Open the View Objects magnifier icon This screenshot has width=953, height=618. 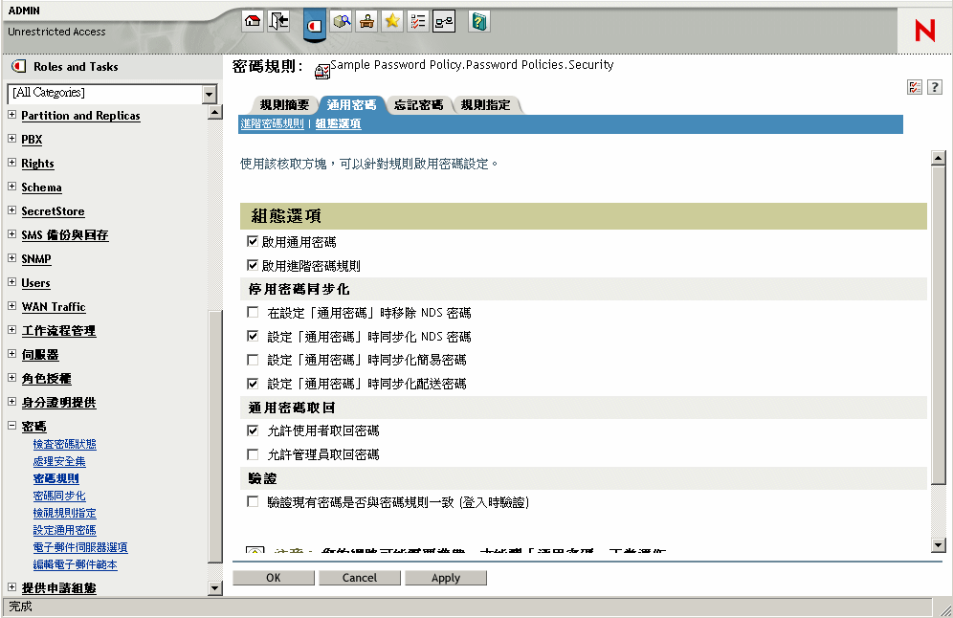tap(343, 22)
